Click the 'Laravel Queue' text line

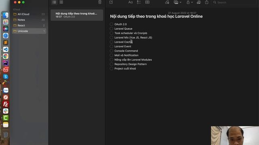tap(123, 29)
